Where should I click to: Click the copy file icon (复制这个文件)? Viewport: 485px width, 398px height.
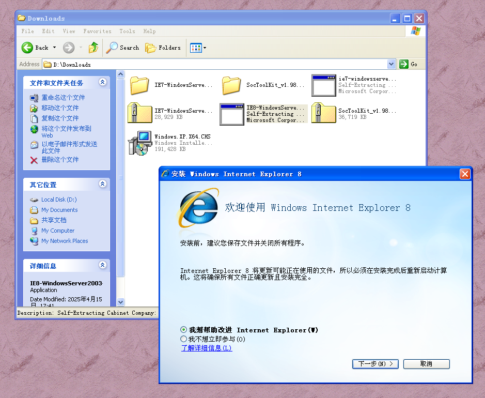click(34, 118)
